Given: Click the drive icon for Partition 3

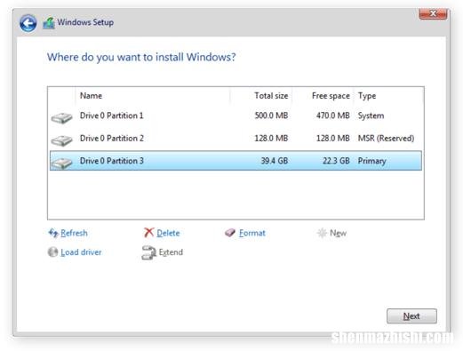Looking at the screenshot, I should click(61, 163).
